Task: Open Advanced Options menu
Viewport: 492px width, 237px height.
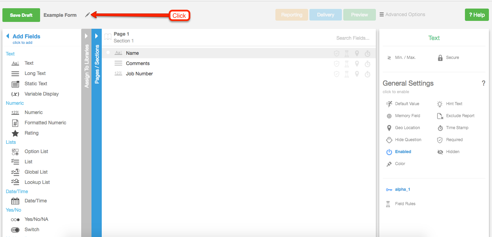Action: 402,15
